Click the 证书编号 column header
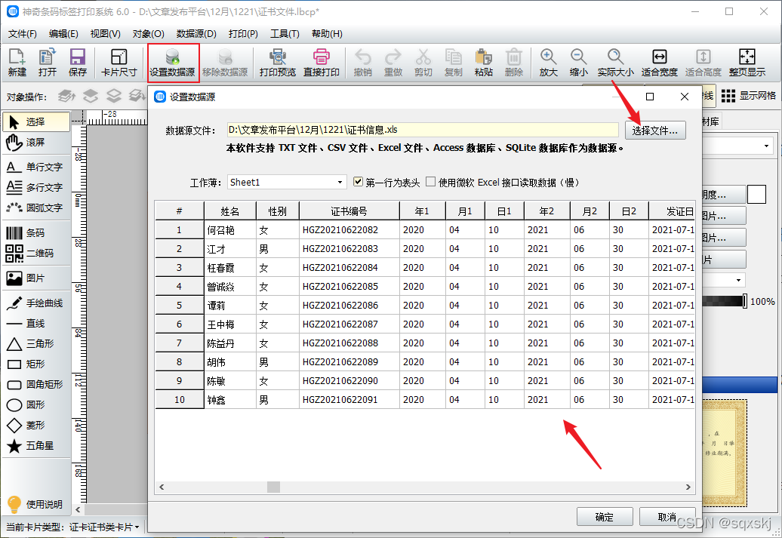The image size is (782, 538). pyautogui.click(x=349, y=211)
